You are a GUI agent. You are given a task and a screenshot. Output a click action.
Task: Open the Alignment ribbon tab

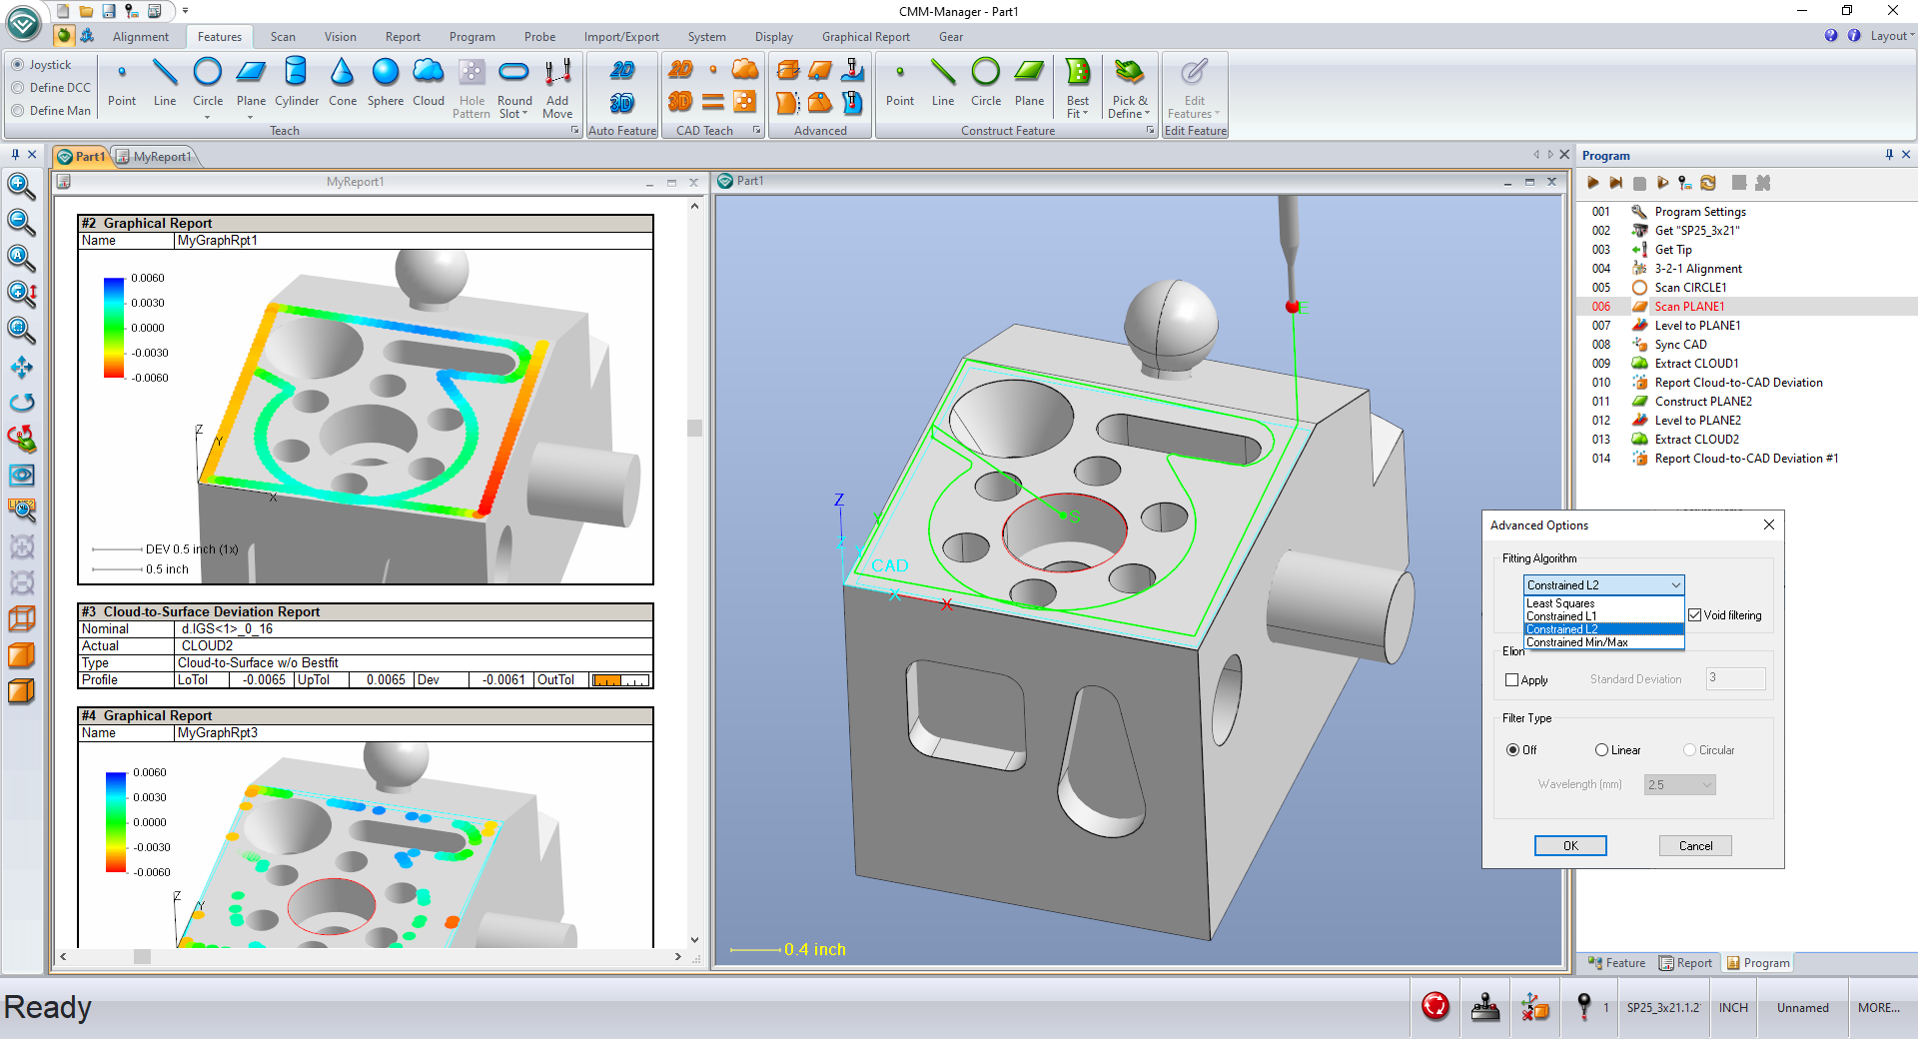click(x=141, y=37)
